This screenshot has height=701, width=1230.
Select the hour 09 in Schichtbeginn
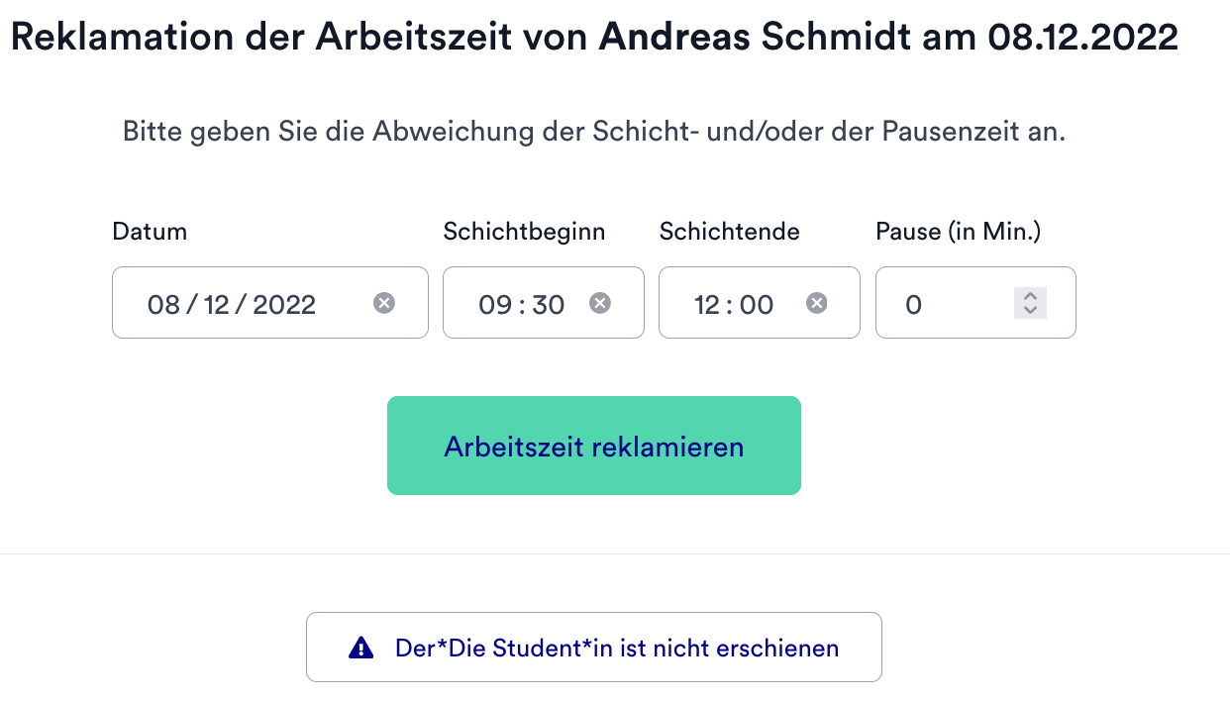click(x=494, y=304)
